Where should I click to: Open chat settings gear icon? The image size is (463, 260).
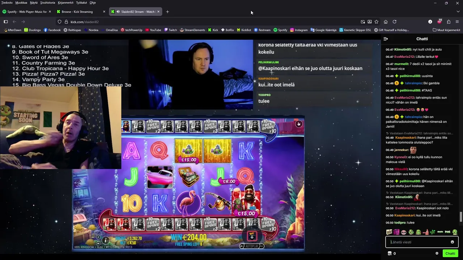pyautogui.click(x=437, y=253)
